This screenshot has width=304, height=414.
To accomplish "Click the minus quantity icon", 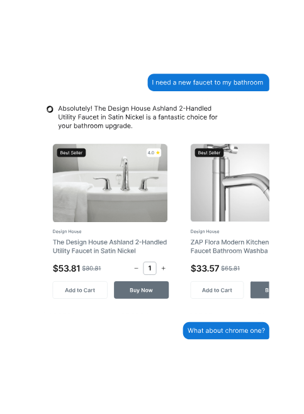I will (x=137, y=268).
